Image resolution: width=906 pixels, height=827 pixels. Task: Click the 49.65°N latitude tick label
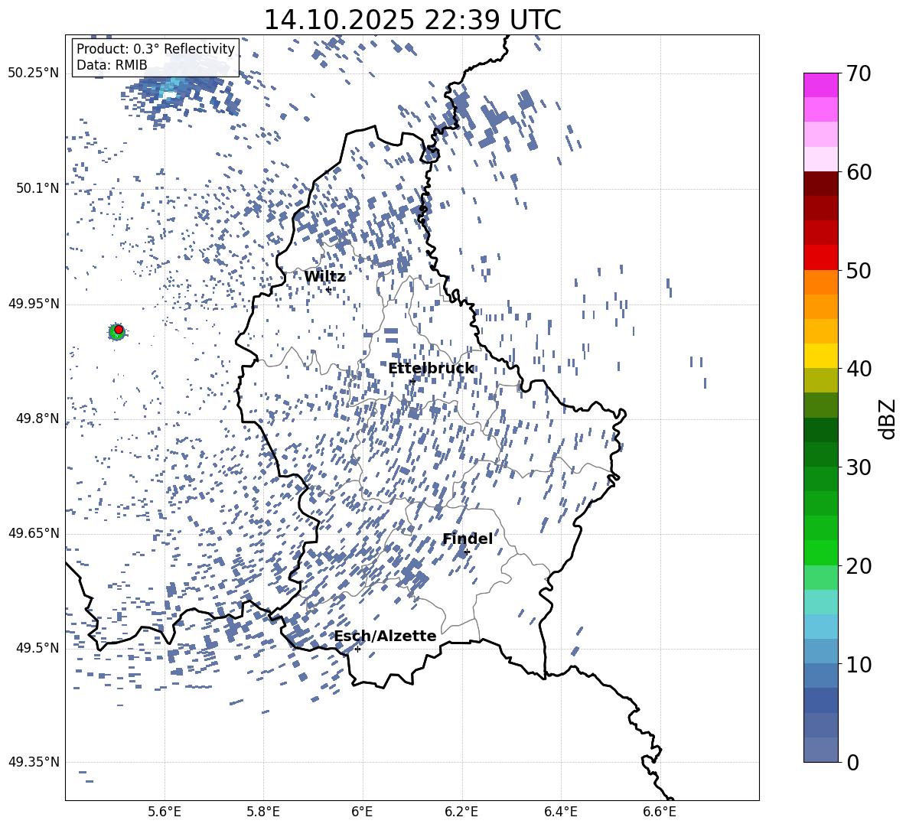tap(34, 533)
